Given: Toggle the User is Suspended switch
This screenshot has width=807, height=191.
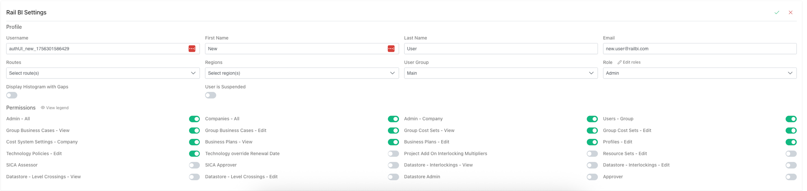Looking at the screenshot, I should [x=211, y=95].
